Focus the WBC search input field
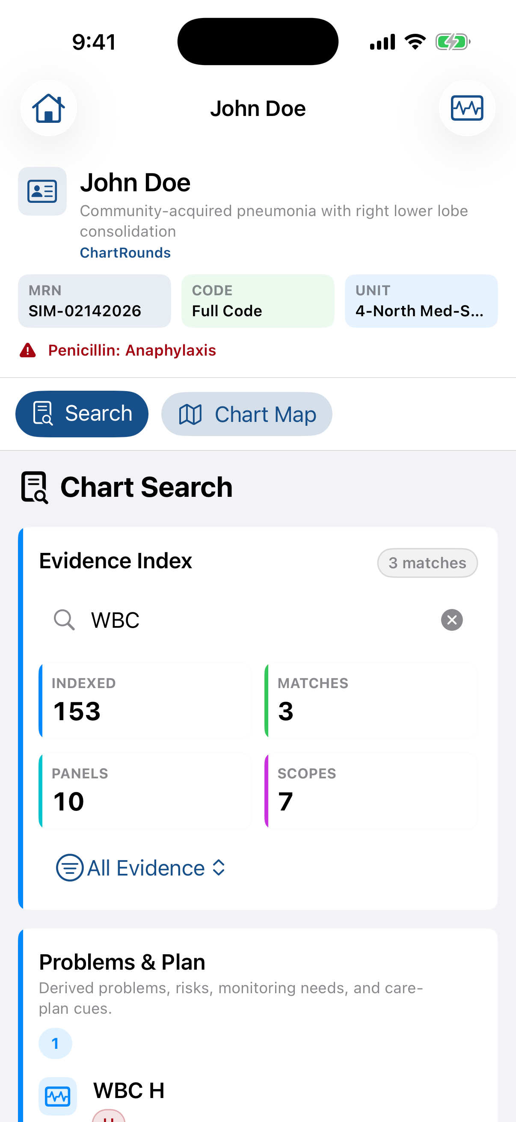516x1122 pixels. coord(258,620)
